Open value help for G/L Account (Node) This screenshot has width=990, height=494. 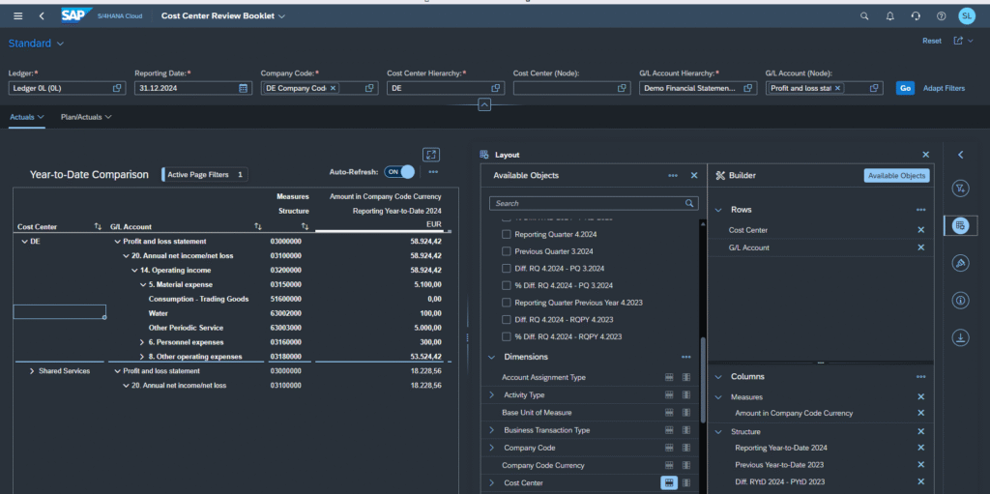click(x=874, y=88)
